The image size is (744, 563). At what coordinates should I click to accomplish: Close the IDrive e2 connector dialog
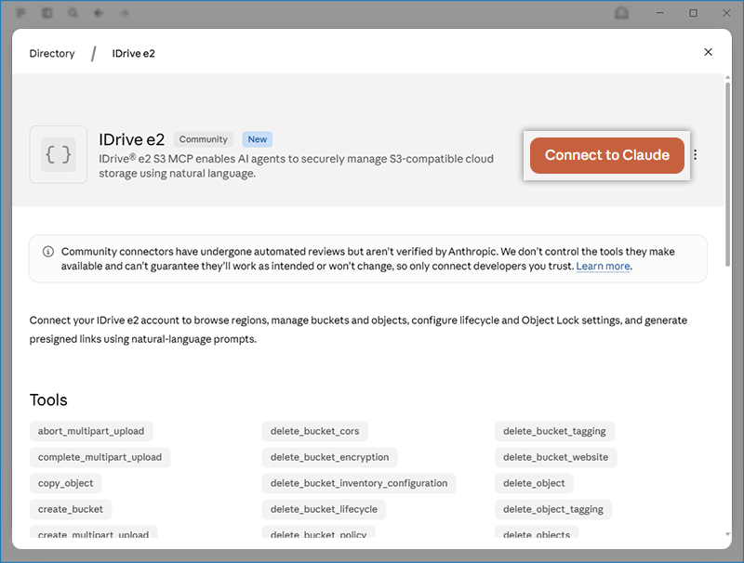(708, 52)
